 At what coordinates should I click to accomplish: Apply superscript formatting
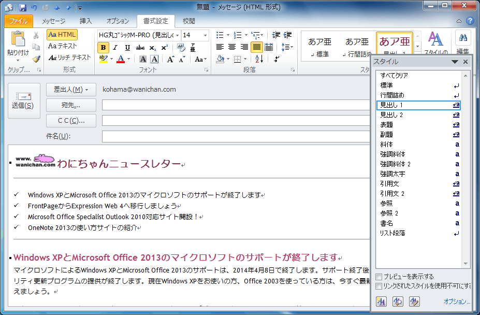[x=164, y=48]
